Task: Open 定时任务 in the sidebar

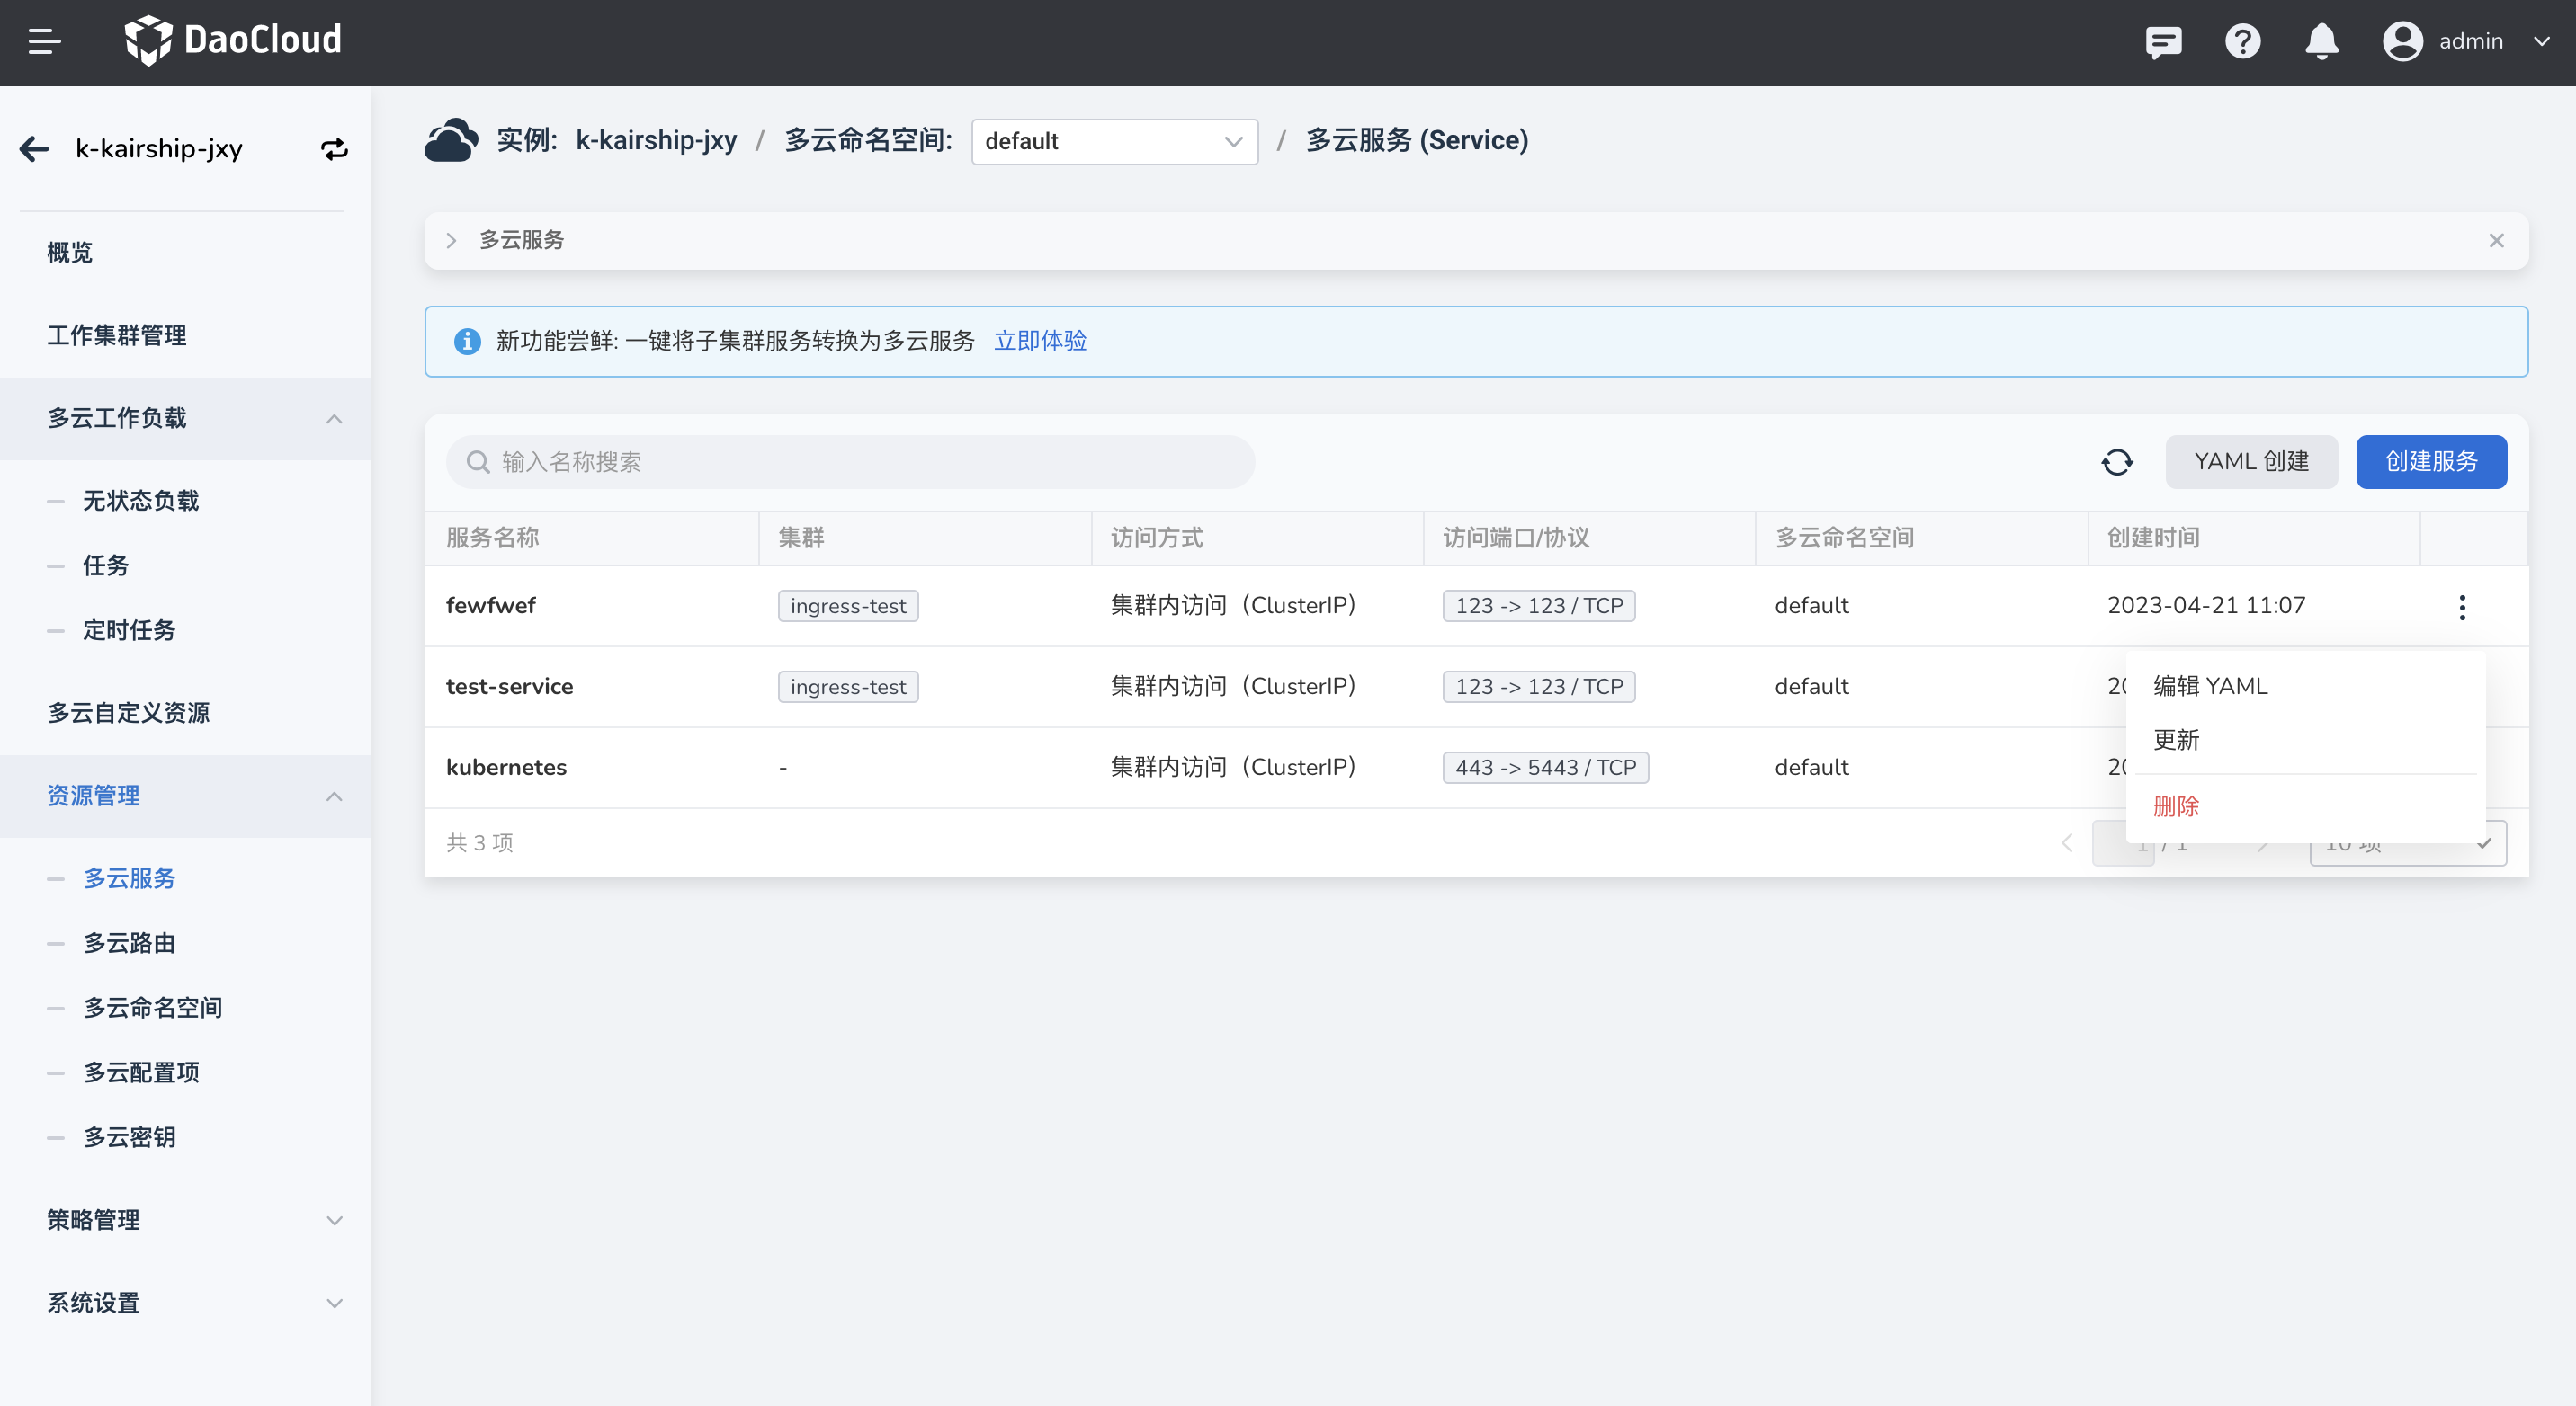Action: click(x=129, y=630)
